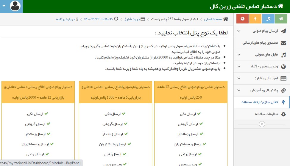Click the home icon in the green header
Screen dimensions: 290x166
(280, 6)
